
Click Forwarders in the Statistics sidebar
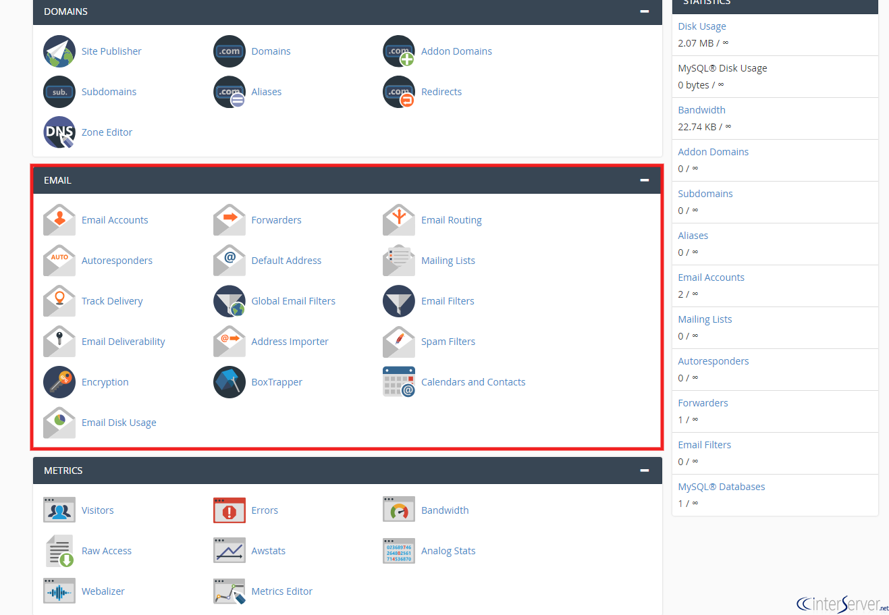point(703,403)
